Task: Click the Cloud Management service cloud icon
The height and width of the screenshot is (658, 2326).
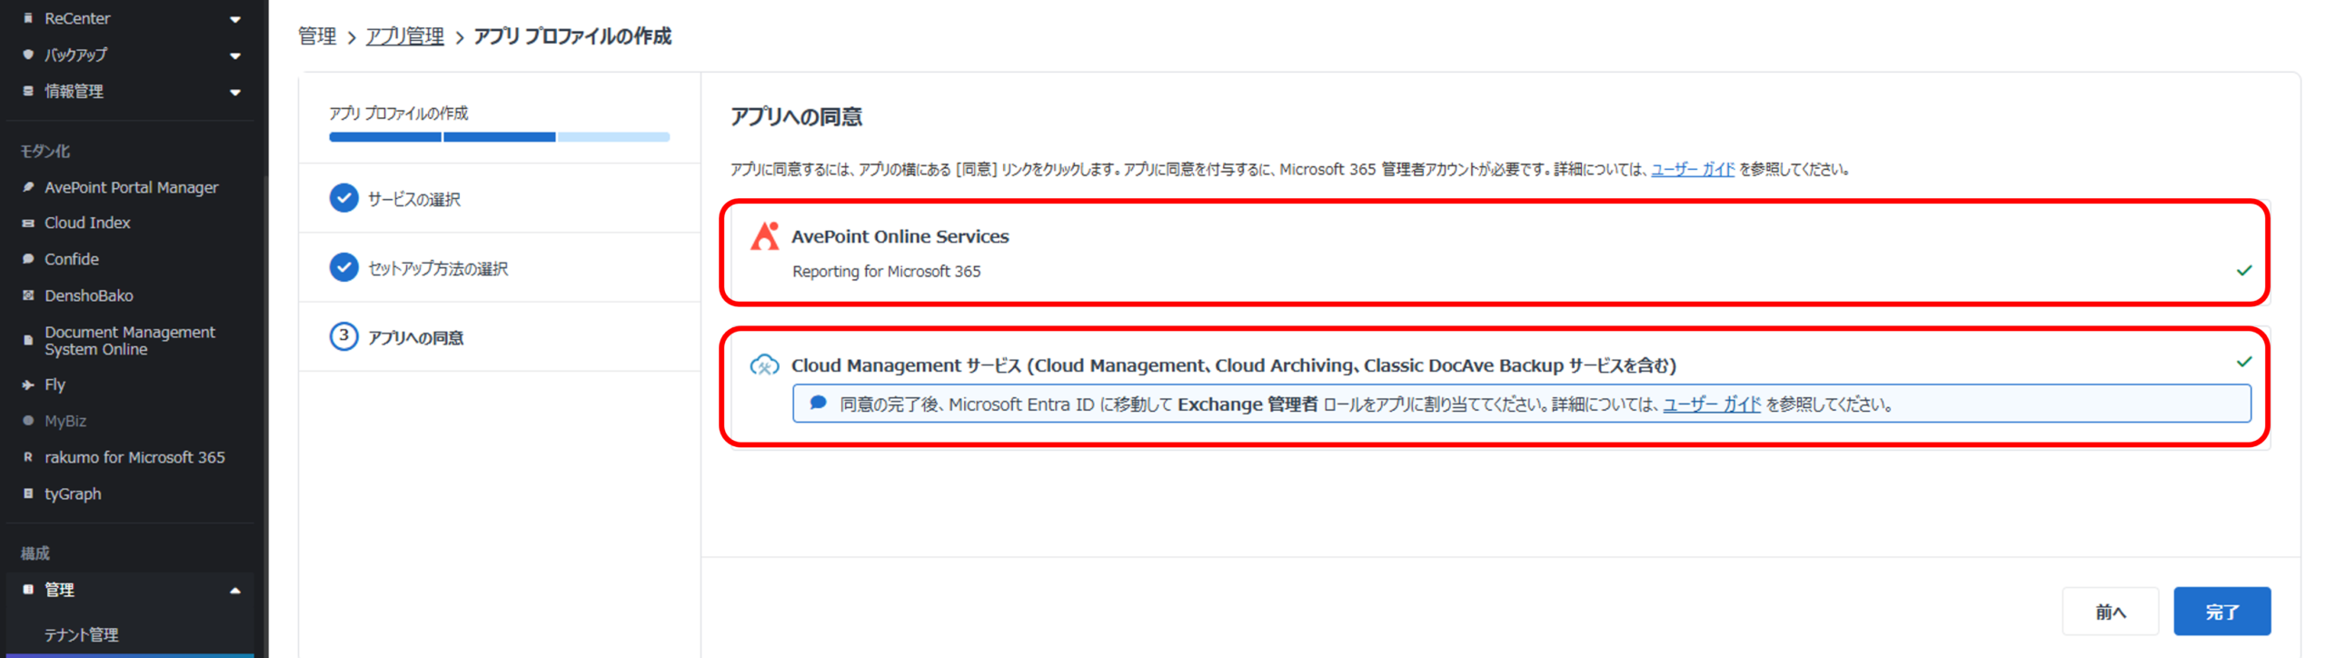Action: tap(763, 365)
